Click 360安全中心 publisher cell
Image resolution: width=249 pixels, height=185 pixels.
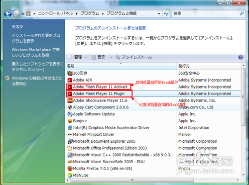pos(189,73)
